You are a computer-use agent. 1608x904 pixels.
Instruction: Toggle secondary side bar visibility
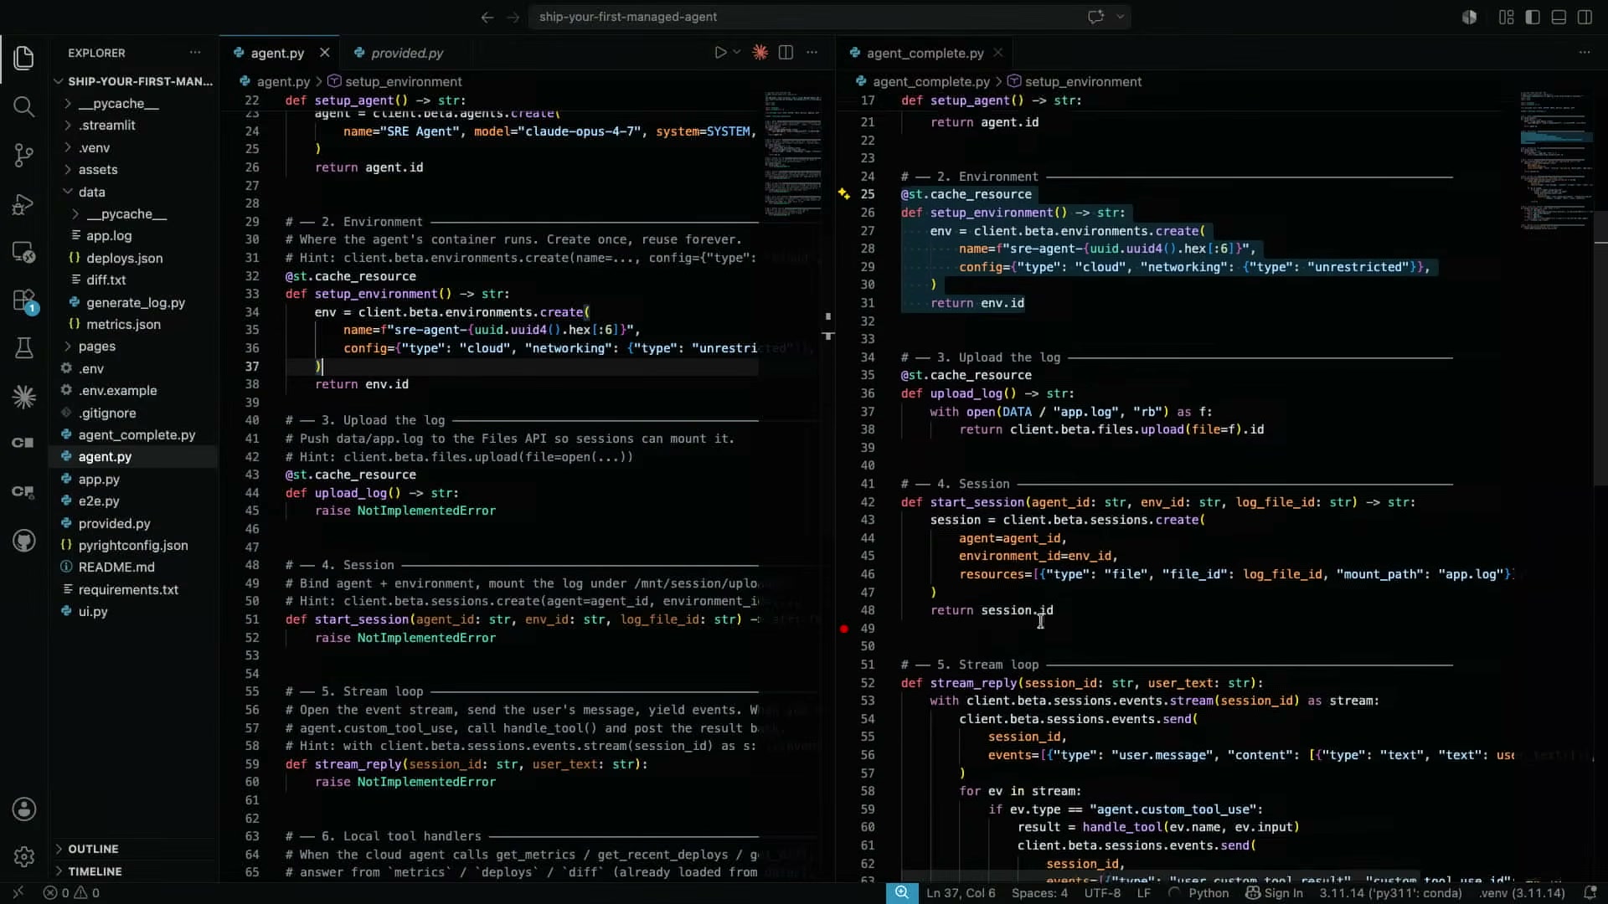pos(1585,17)
